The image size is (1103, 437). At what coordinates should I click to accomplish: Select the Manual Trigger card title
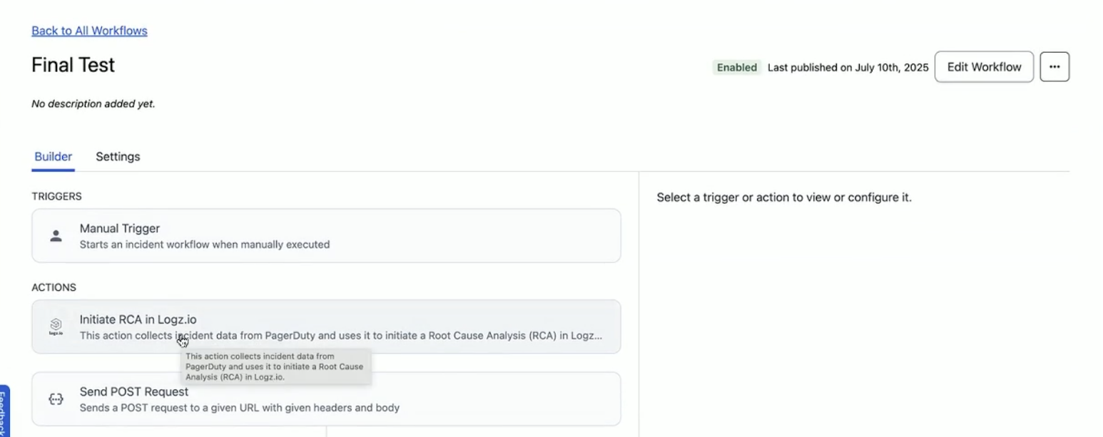120,228
